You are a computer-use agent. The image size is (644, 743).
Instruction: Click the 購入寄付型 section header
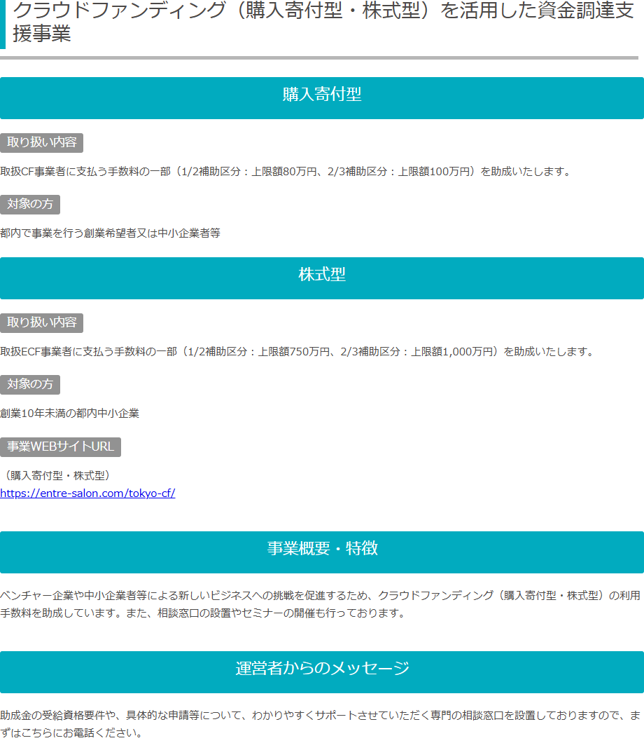322,98
